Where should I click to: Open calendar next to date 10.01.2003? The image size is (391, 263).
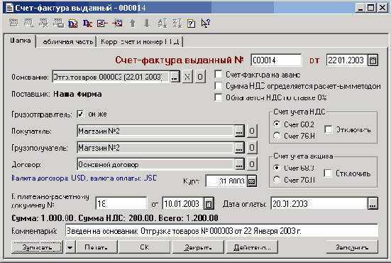209,204
